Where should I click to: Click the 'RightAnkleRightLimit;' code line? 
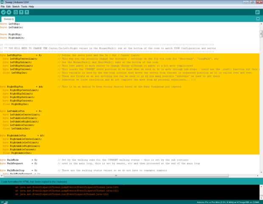22,146
